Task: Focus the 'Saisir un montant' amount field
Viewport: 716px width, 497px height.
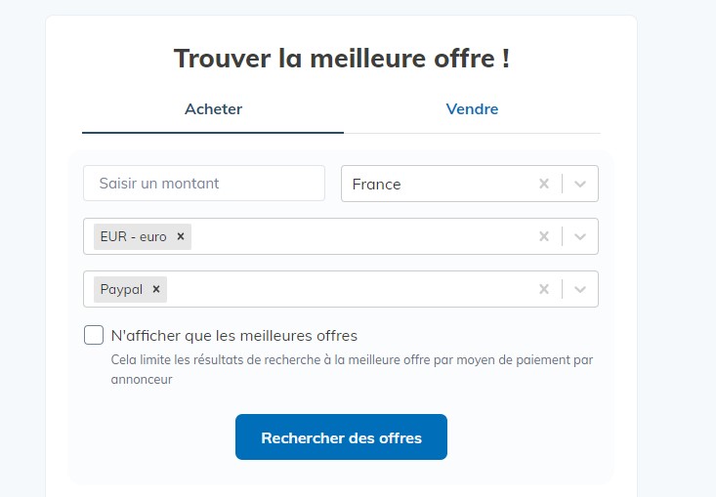Action: pyautogui.click(x=204, y=184)
